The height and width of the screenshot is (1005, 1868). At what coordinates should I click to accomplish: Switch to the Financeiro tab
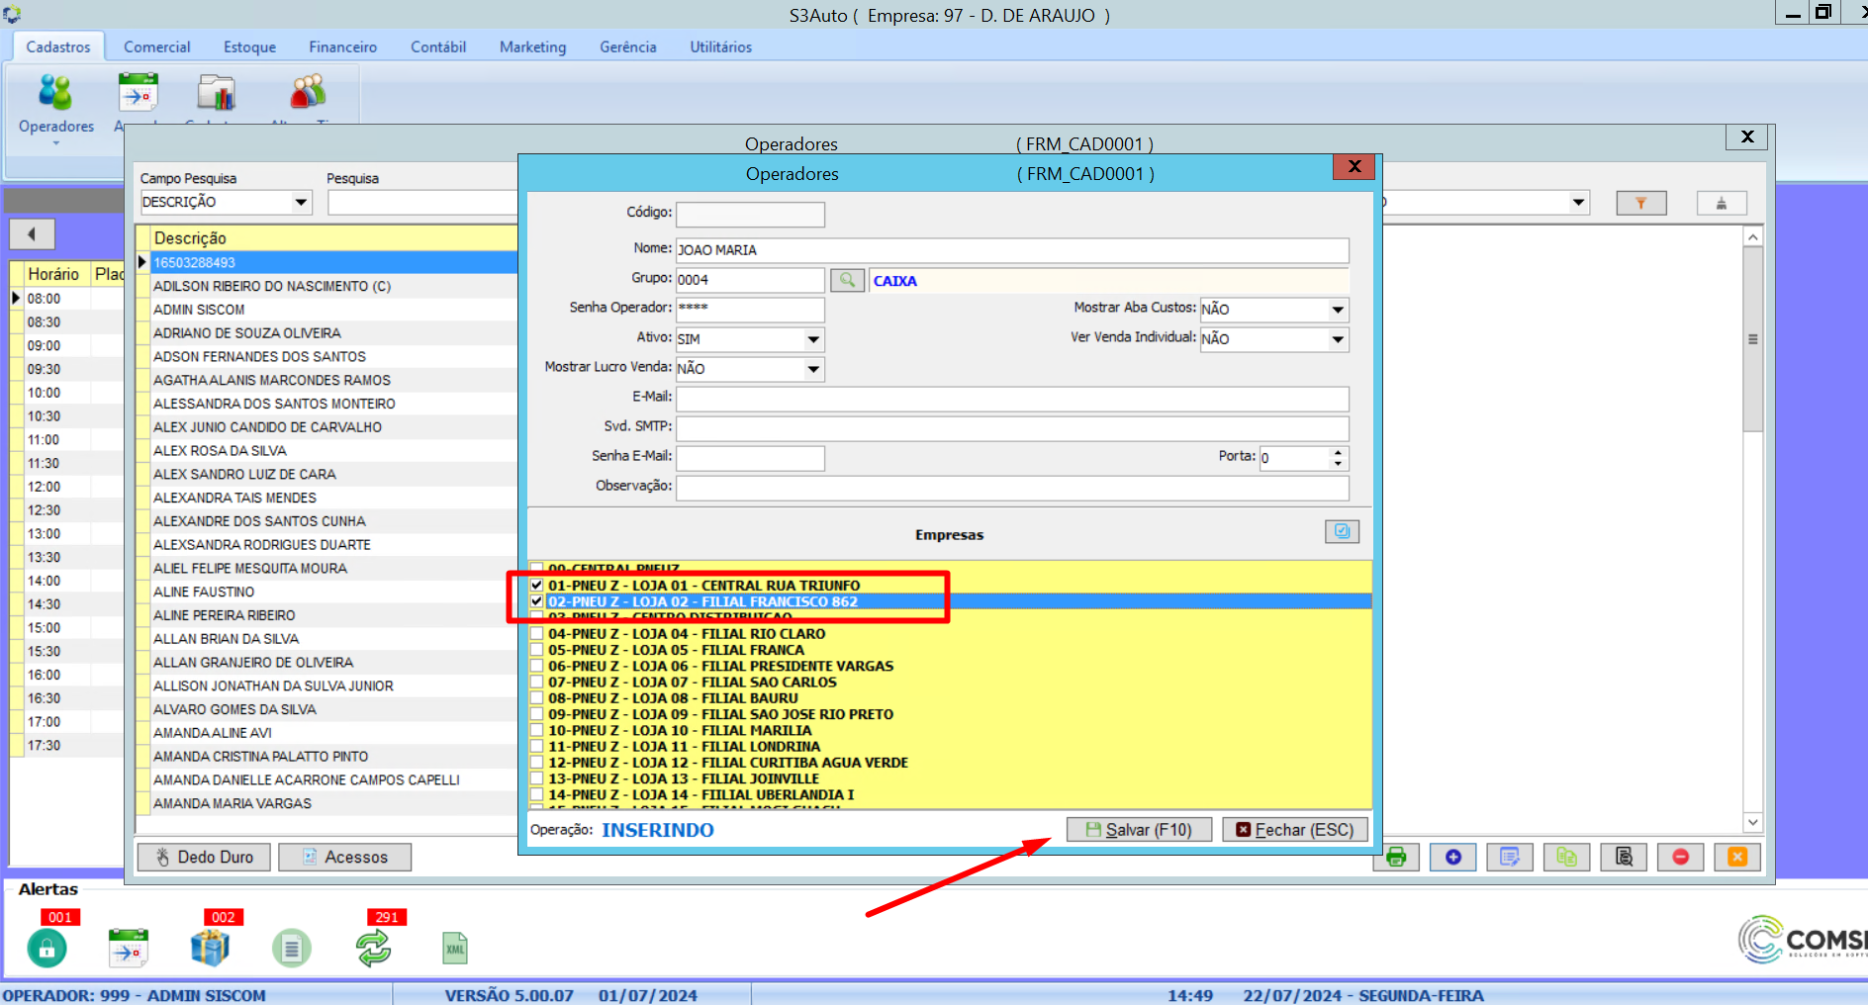click(x=342, y=46)
